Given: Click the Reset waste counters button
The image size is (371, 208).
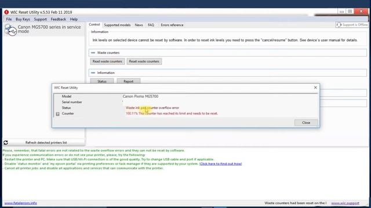Looking at the screenshot, I should (144, 61).
